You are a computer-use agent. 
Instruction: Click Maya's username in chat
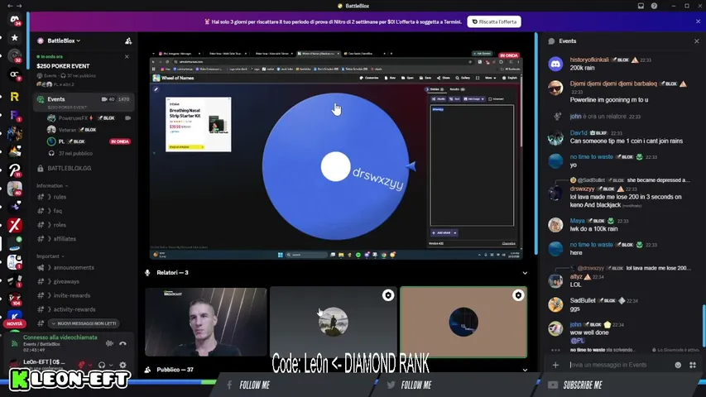(x=577, y=221)
